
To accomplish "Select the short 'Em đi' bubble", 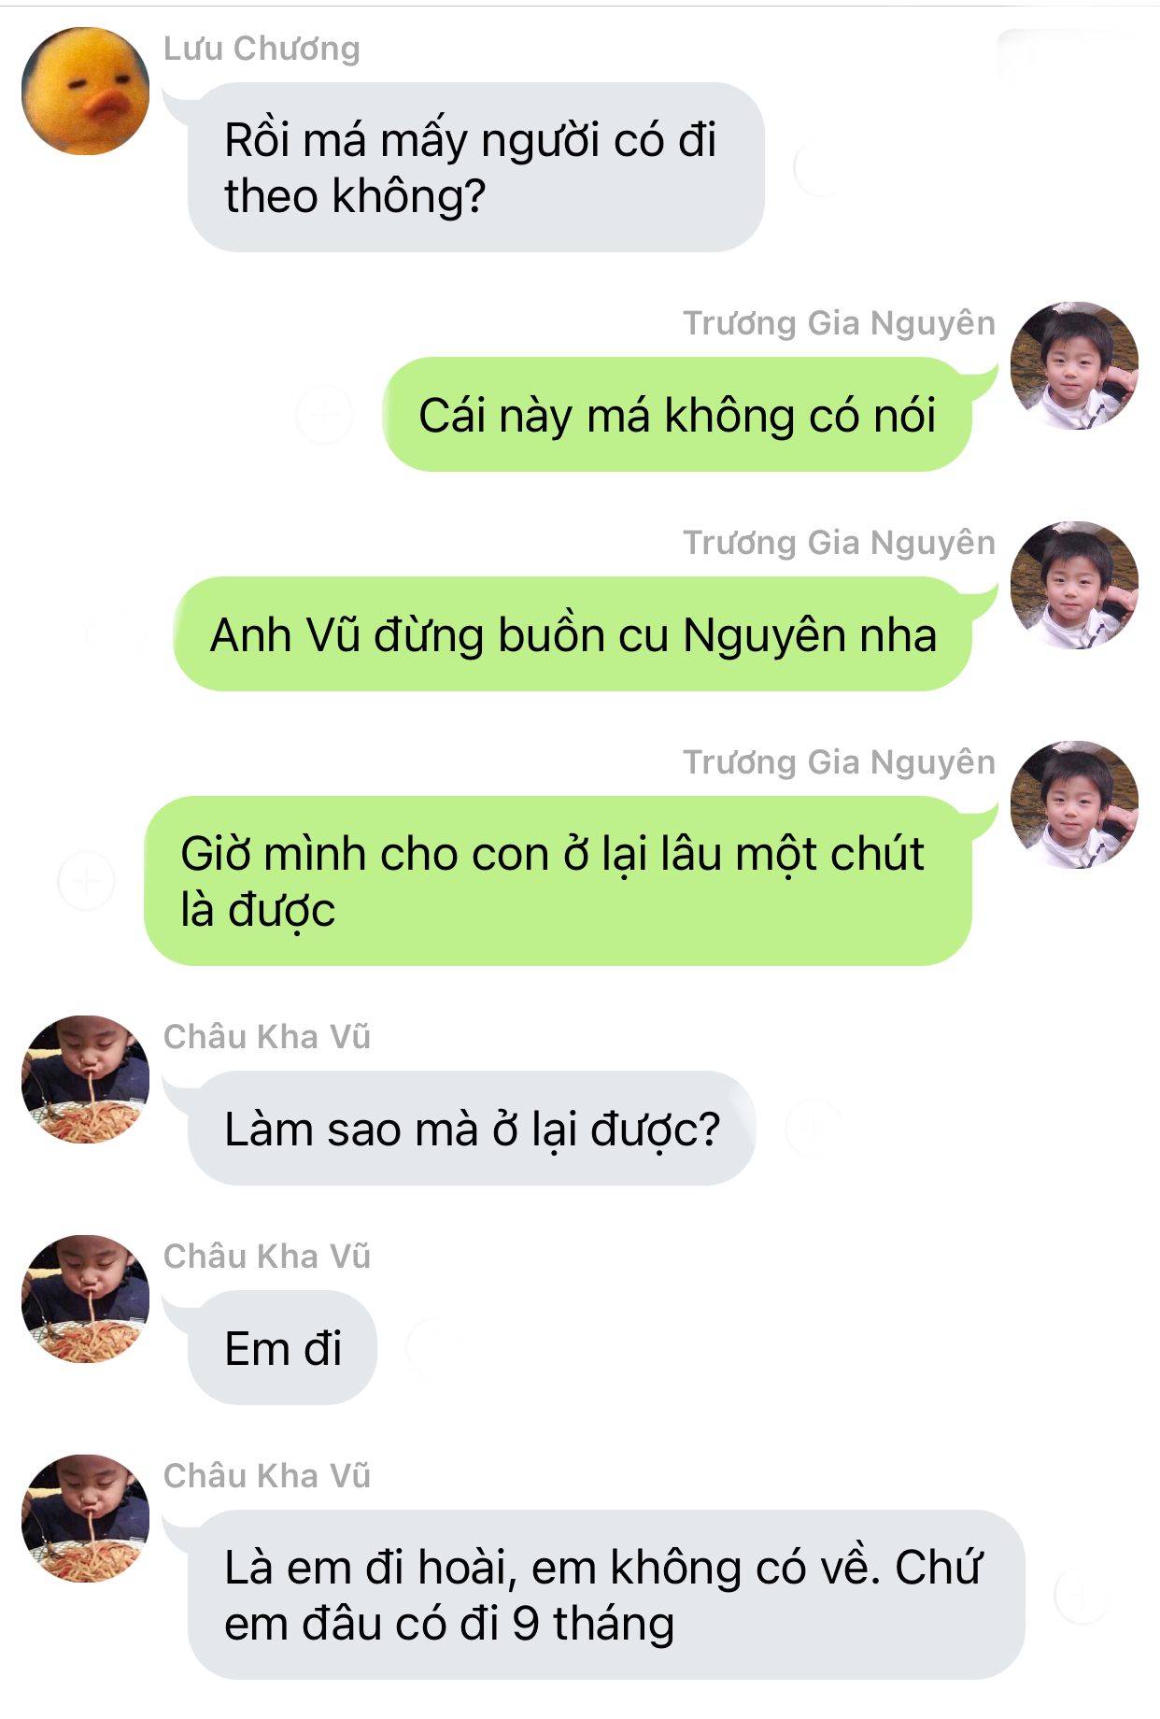I will [282, 1348].
